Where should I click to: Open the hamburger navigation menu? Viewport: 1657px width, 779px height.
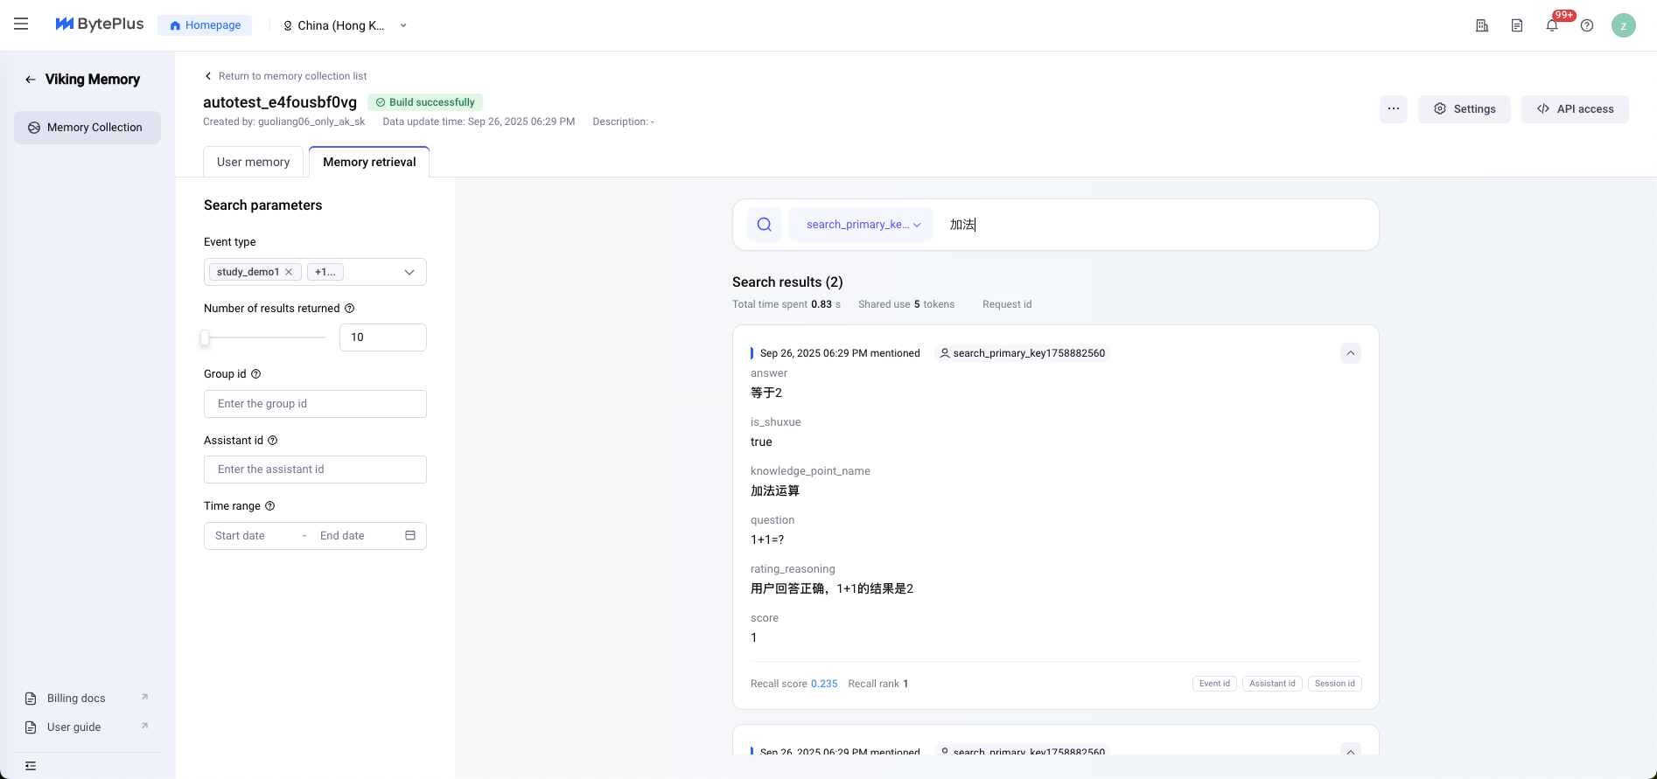[x=21, y=24]
